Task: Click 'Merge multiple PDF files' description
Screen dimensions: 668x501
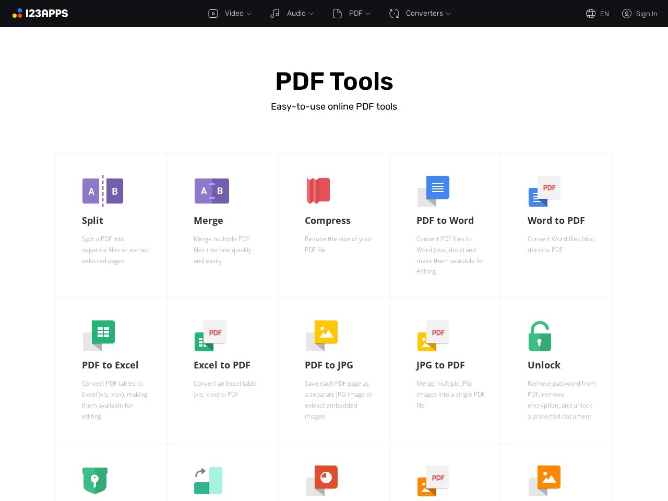Action: (x=222, y=250)
